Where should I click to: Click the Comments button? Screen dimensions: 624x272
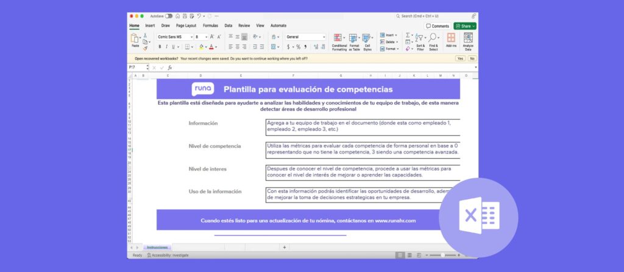tap(438, 26)
